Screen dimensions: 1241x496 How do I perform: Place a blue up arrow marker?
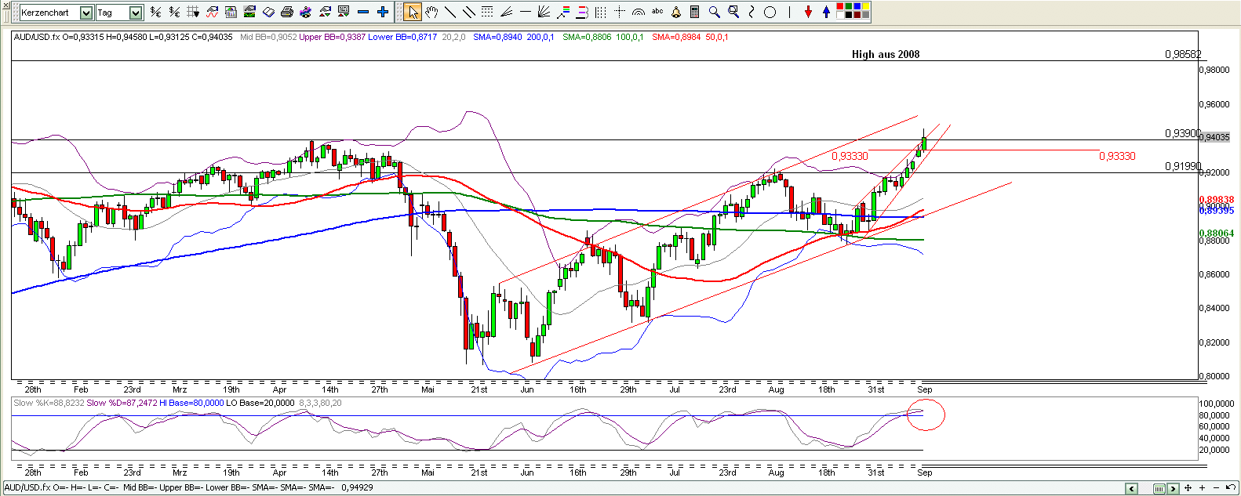point(827,13)
